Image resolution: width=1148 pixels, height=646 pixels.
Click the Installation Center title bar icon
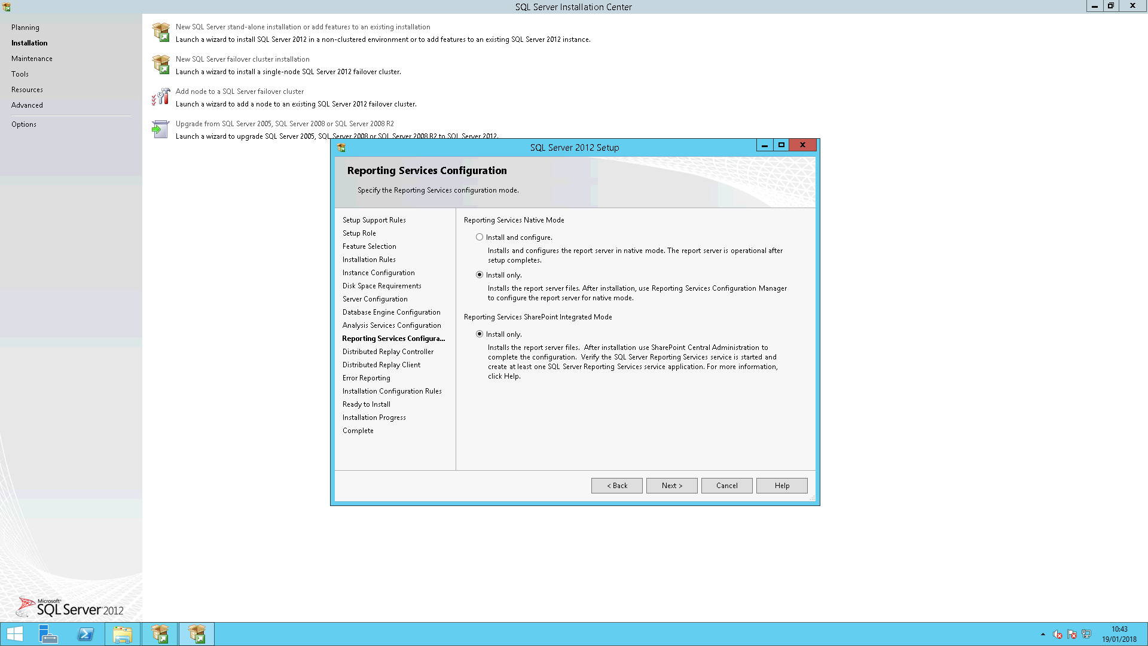tap(7, 7)
